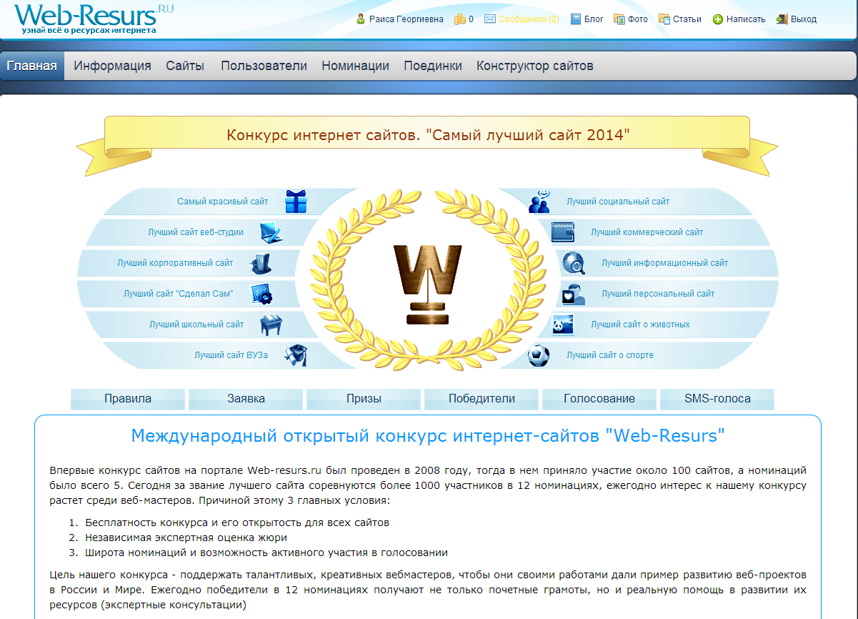Click the wallet icon for Лучший коммерческий сайт
The width and height of the screenshot is (858, 619).
click(x=564, y=232)
